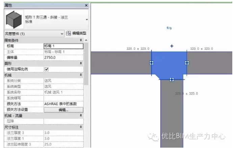Click the properties panel scroll up arrow

[x=86, y=41]
